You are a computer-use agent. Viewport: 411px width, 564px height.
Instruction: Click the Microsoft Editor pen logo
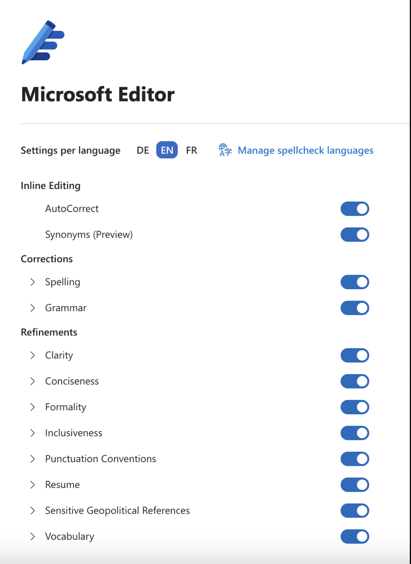pos(43,42)
